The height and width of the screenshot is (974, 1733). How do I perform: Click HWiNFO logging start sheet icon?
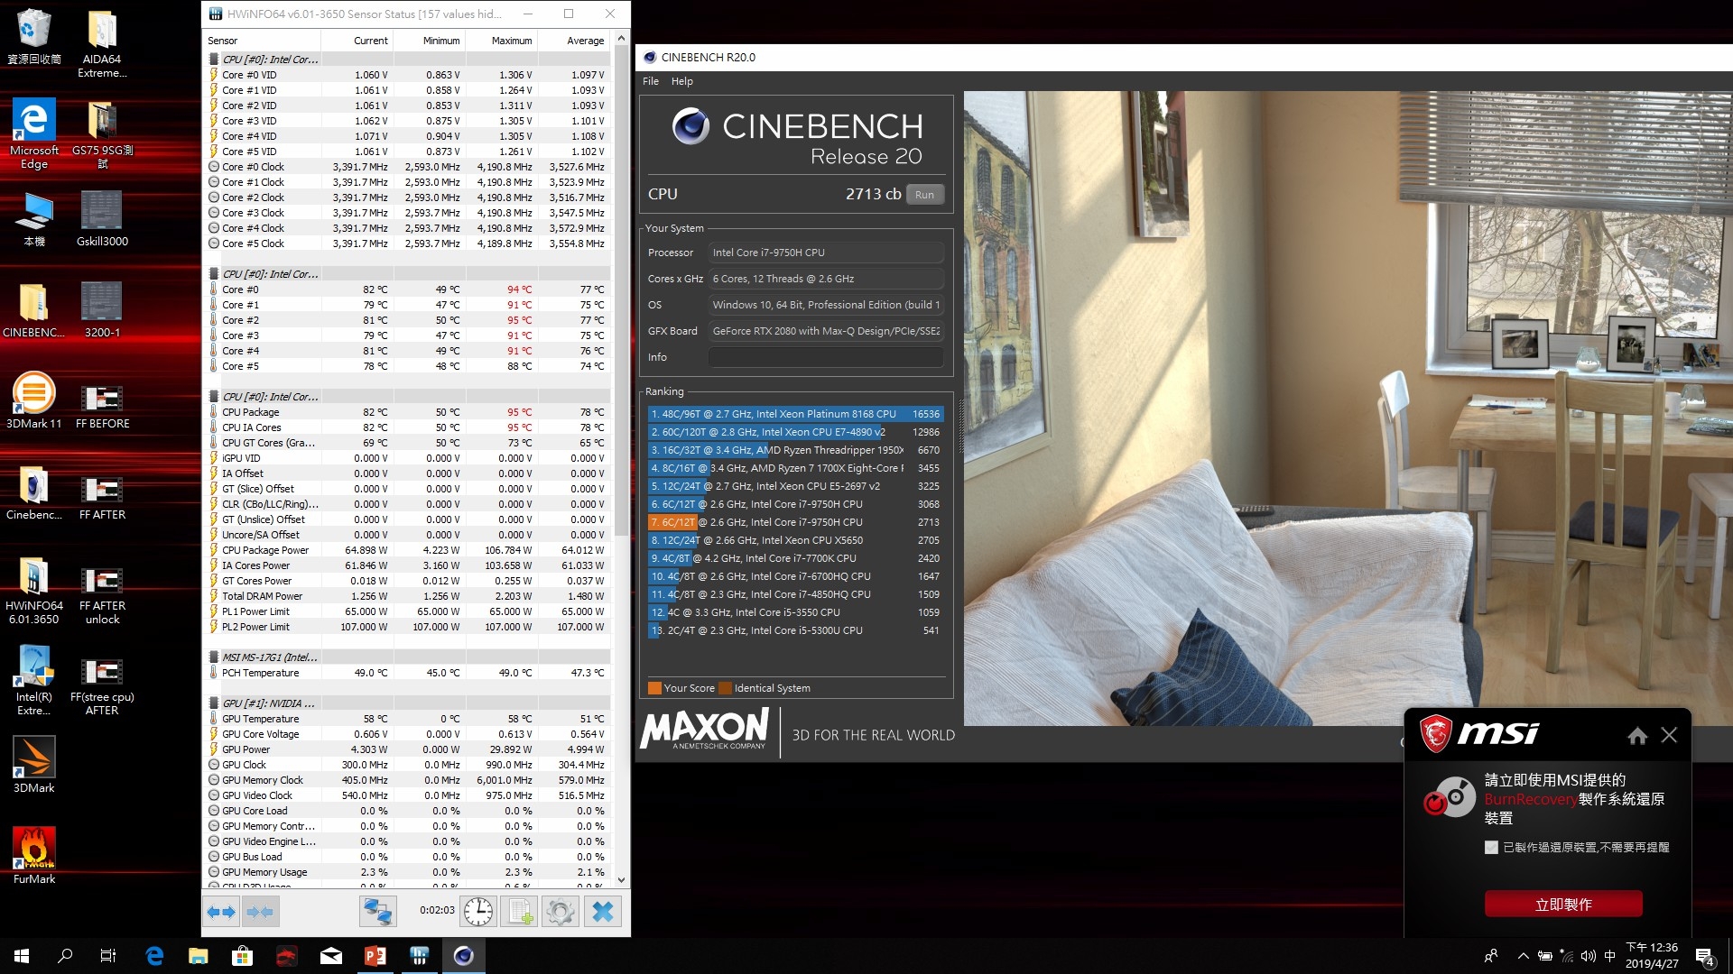coord(520,912)
